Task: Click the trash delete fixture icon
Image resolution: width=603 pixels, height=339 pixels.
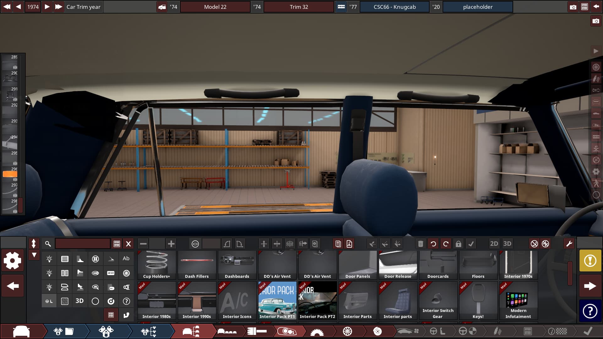Action: pyautogui.click(x=421, y=244)
